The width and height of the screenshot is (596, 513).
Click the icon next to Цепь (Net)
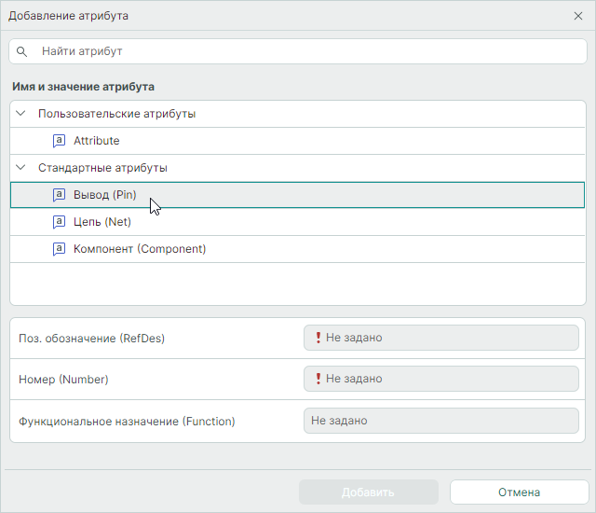59,222
